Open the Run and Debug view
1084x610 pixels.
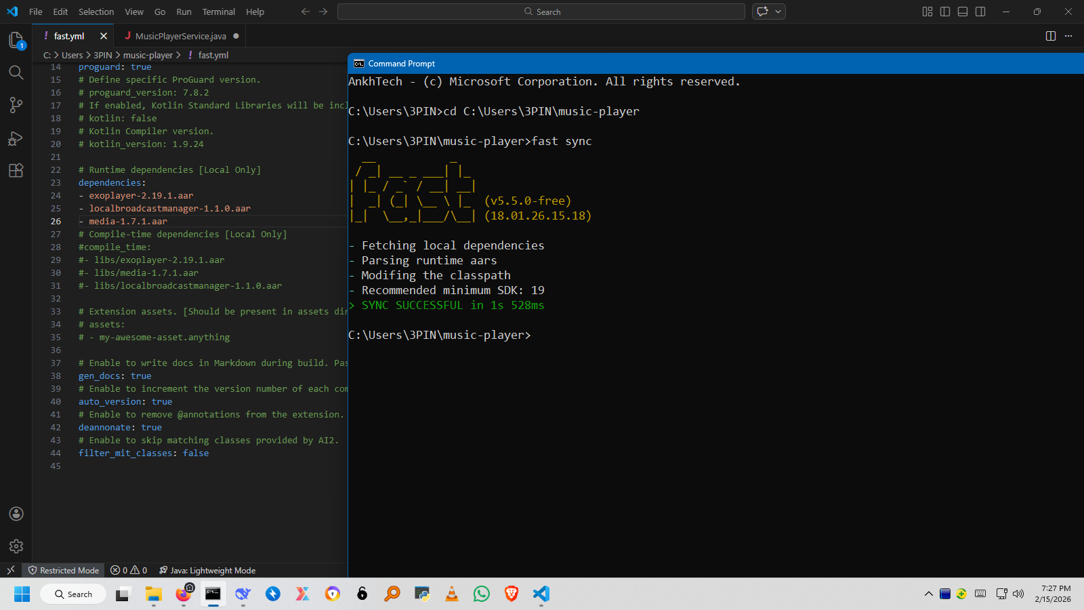(16, 138)
